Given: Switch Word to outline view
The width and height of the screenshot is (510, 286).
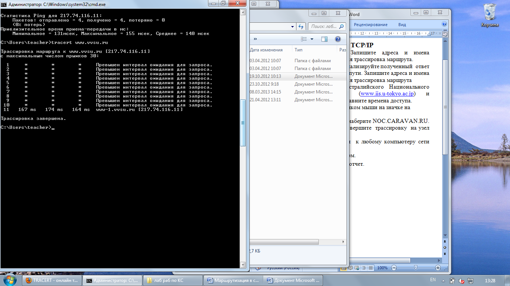Looking at the screenshot, I should point(363,268).
